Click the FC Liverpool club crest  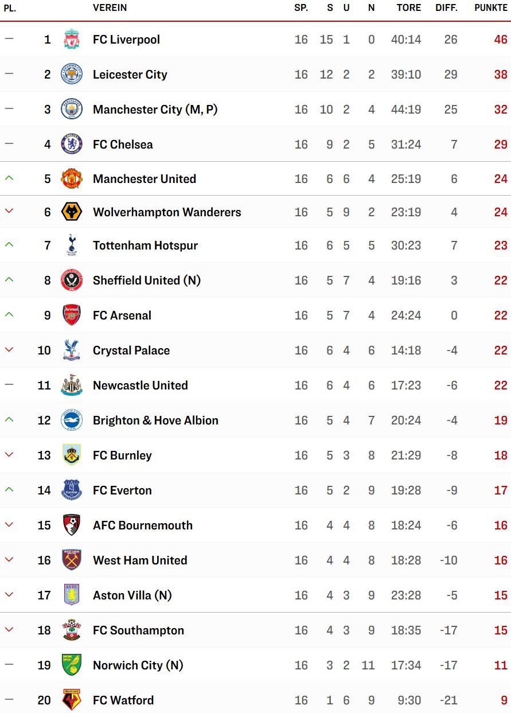72,40
